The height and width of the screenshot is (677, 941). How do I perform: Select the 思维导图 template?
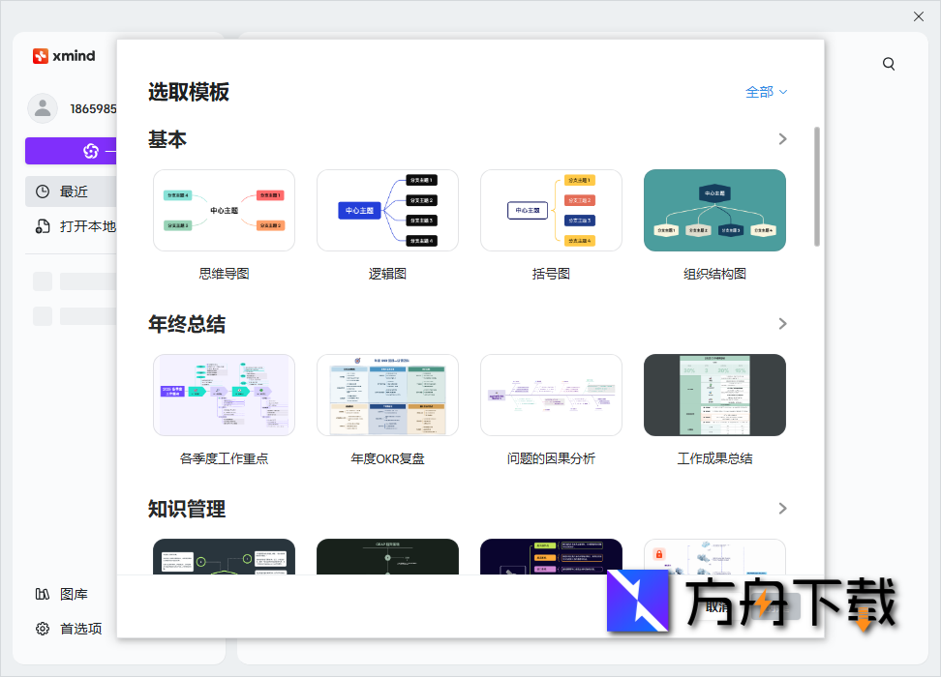224,210
